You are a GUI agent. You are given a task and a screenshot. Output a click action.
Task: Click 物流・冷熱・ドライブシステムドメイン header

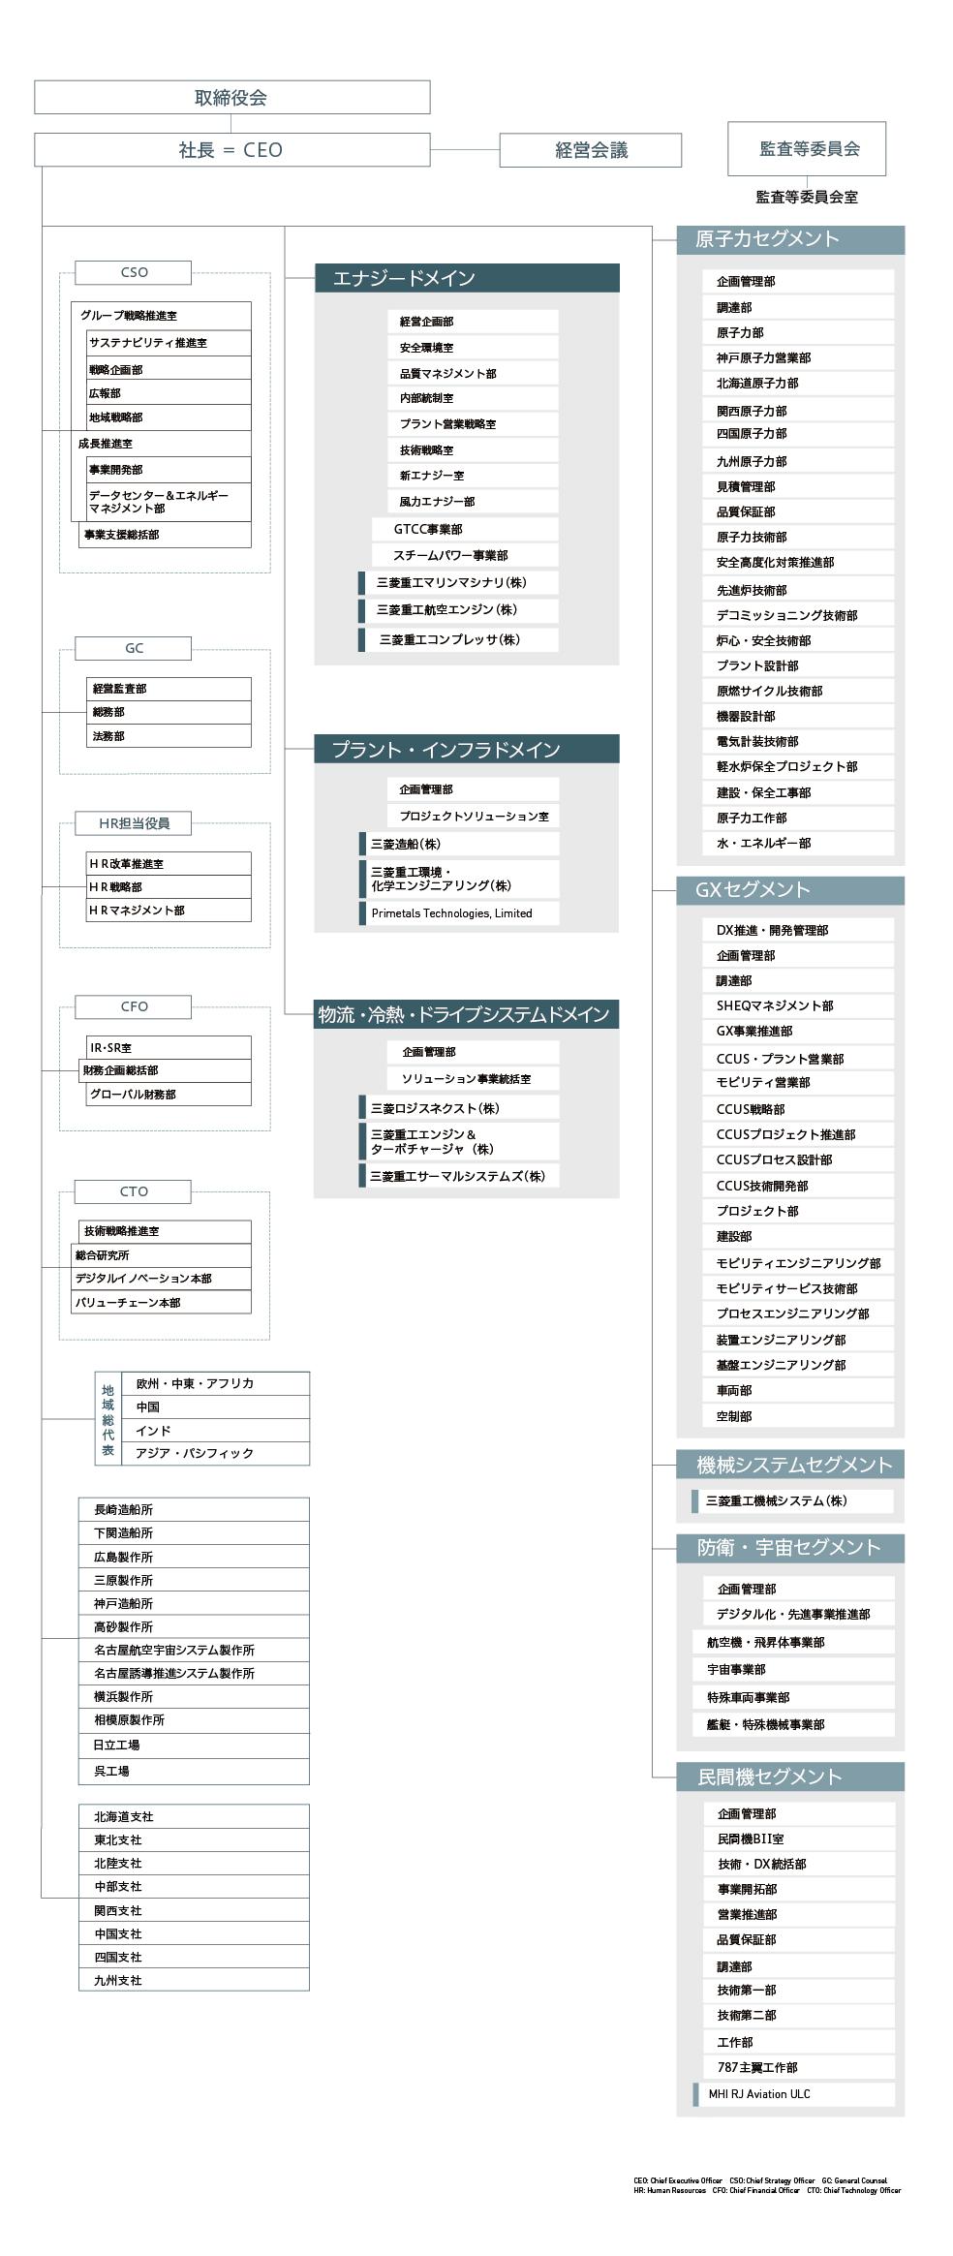point(466,1014)
